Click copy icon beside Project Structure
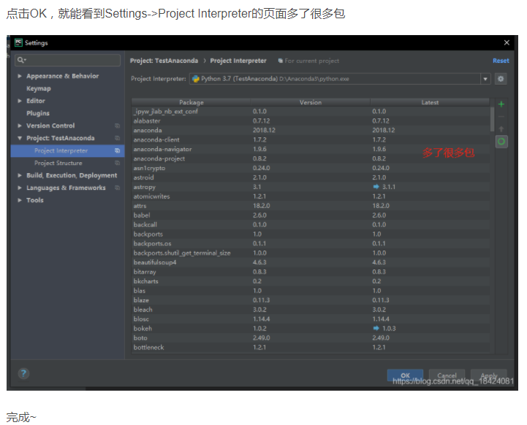The width and height of the screenshot is (527, 425). tap(117, 163)
